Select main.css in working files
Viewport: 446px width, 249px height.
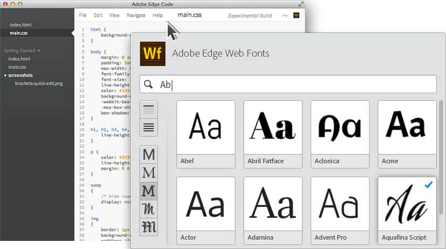coord(19,33)
